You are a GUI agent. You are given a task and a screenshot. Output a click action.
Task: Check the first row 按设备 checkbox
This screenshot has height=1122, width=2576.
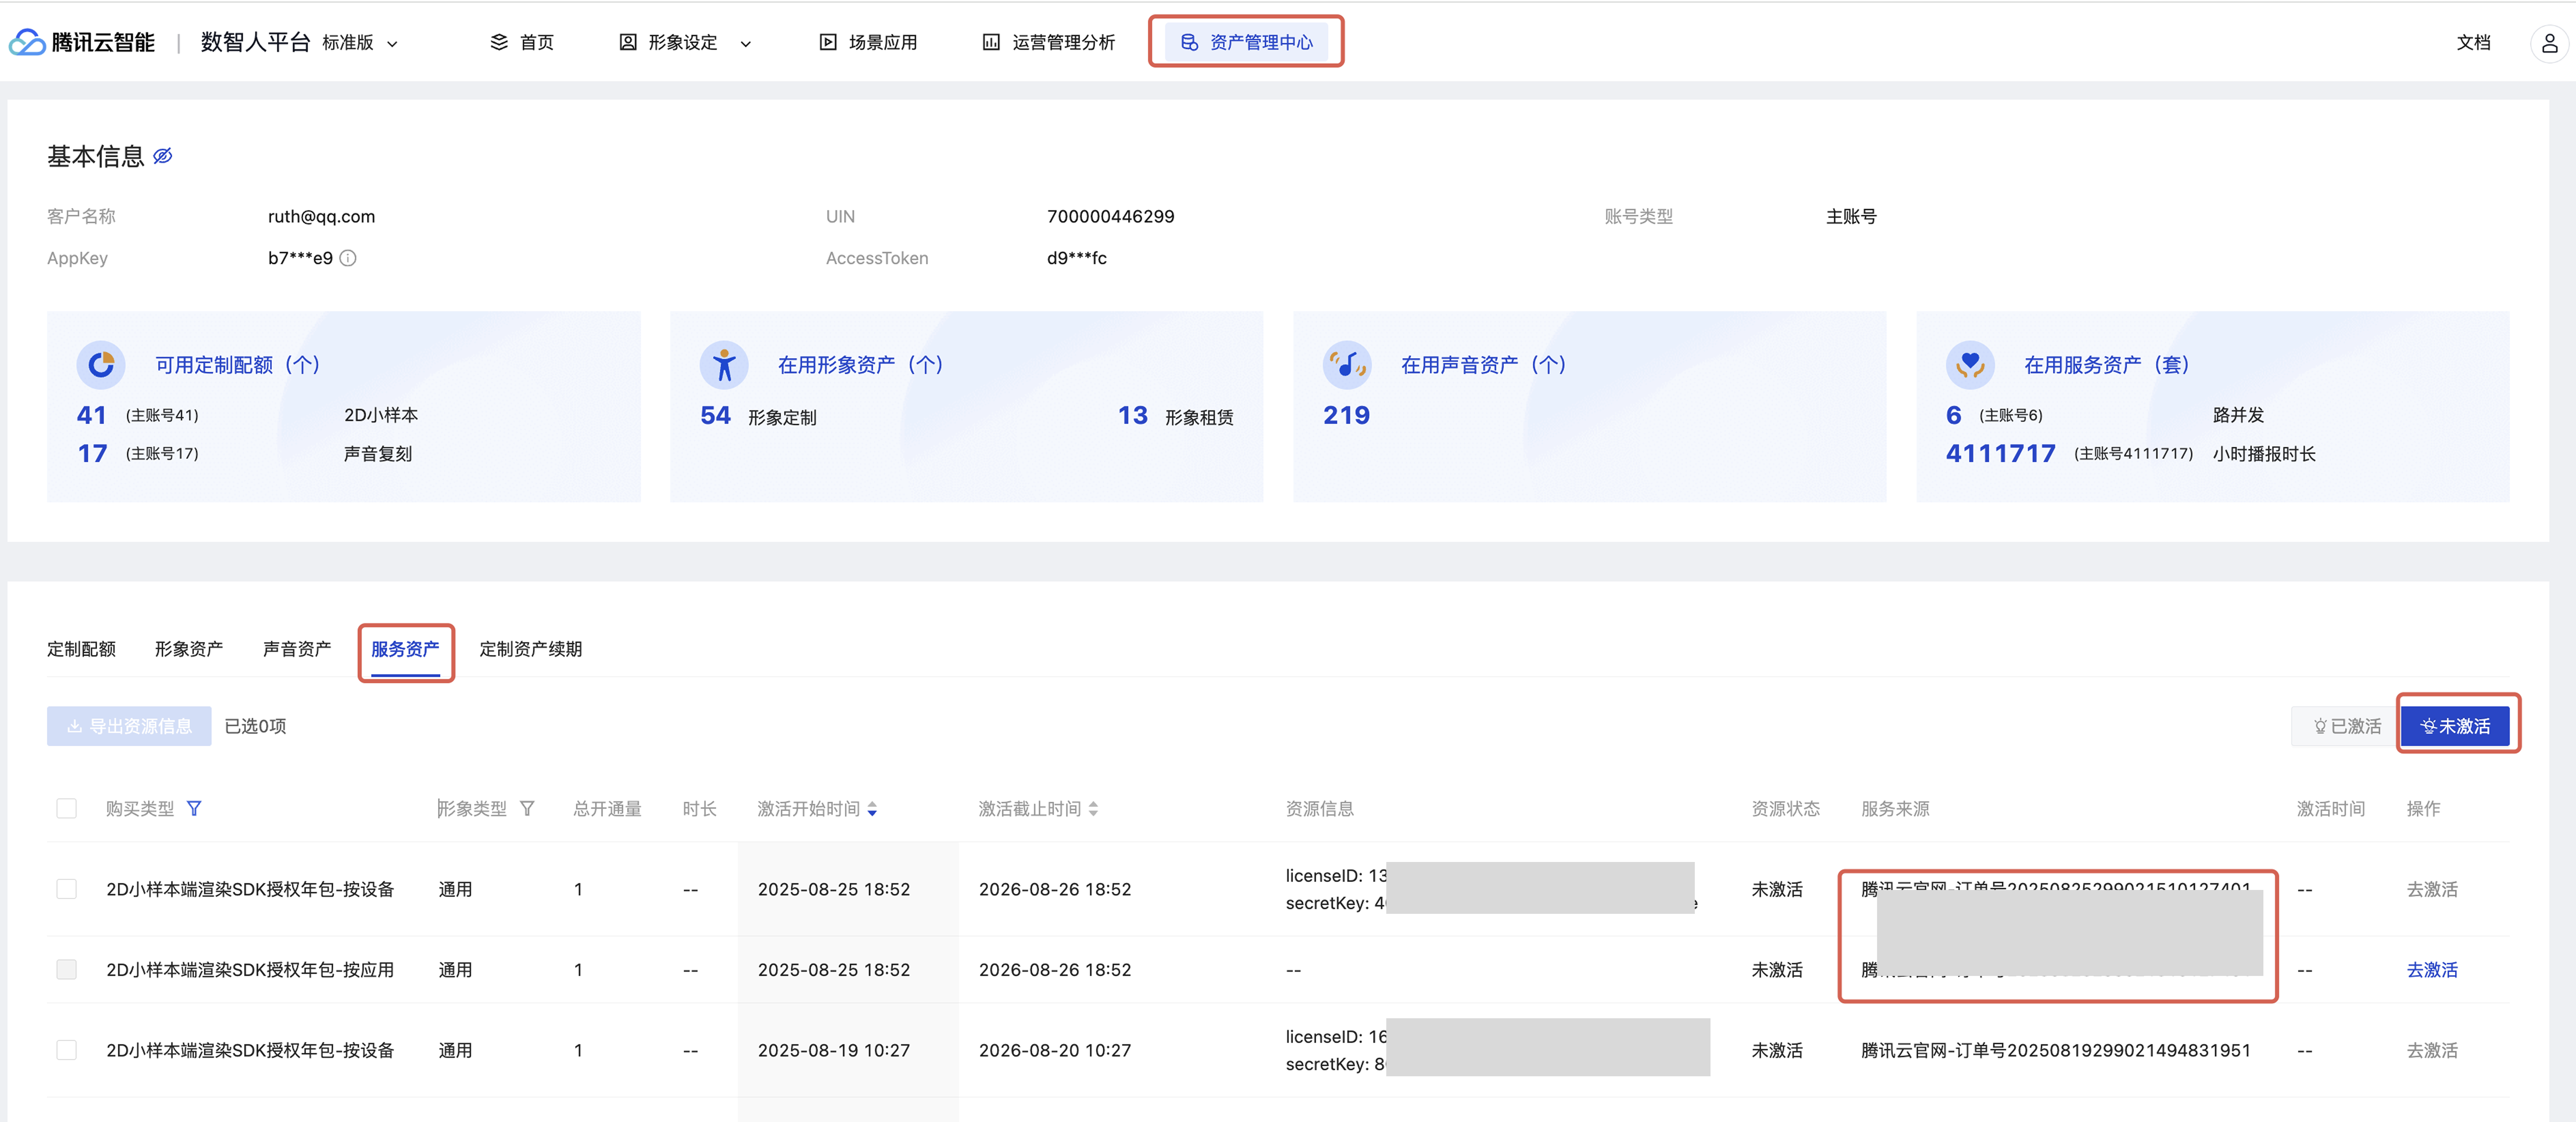[67, 889]
